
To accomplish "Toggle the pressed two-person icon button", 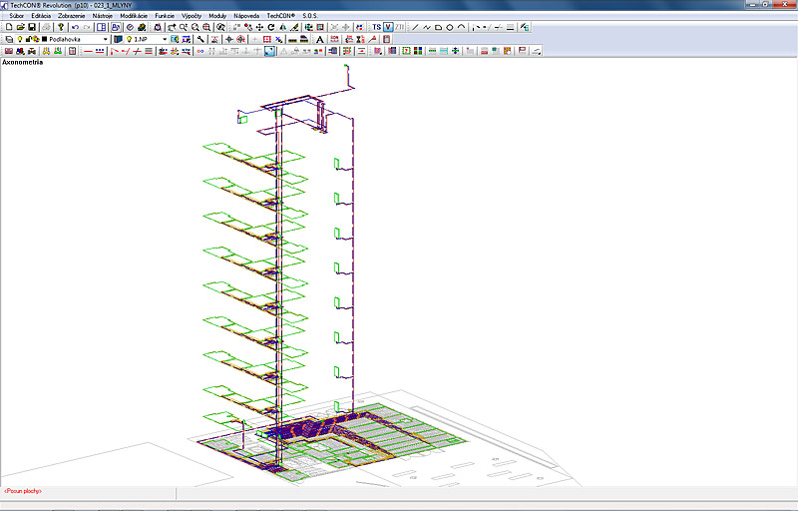I will (x=116, y=27).
